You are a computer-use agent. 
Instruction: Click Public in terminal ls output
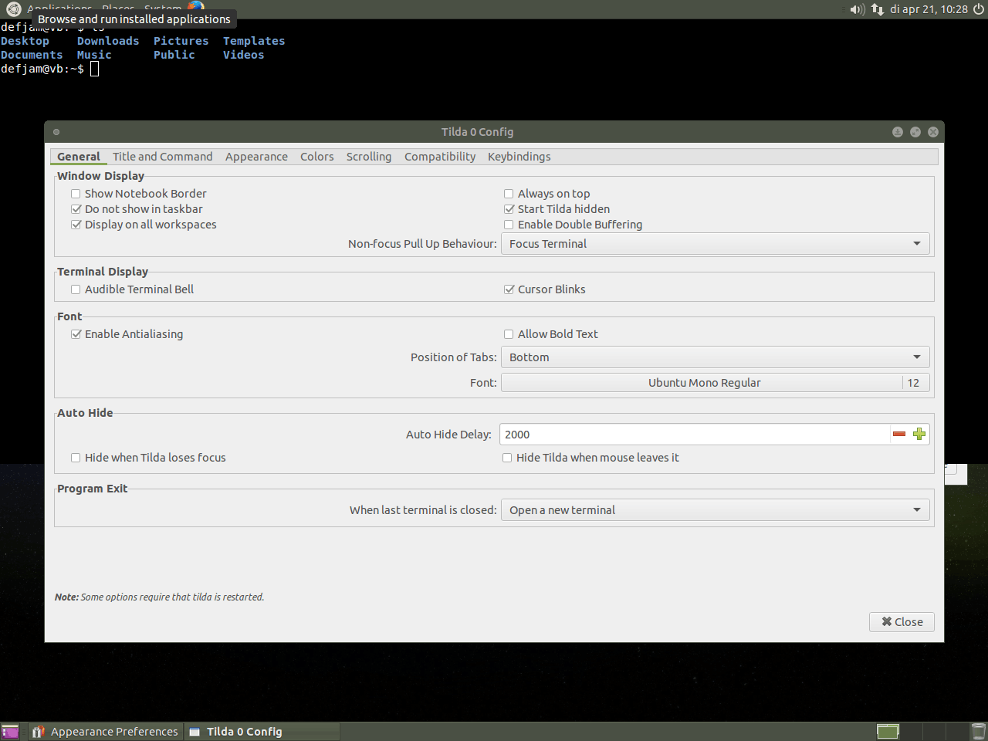(x=174, y=55)
